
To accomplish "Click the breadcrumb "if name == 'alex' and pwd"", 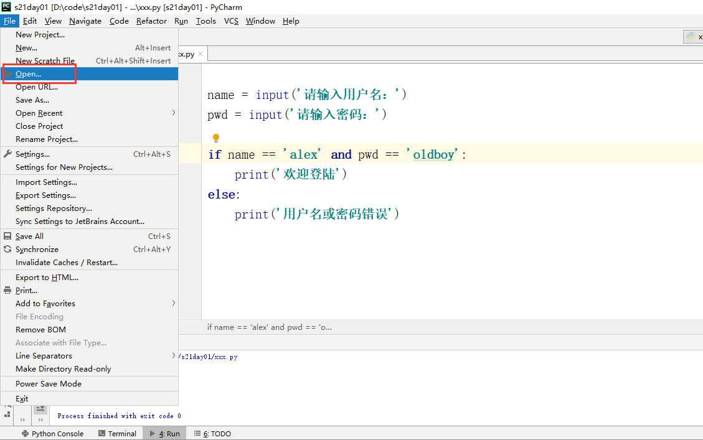I will click(x=270, y=327).
